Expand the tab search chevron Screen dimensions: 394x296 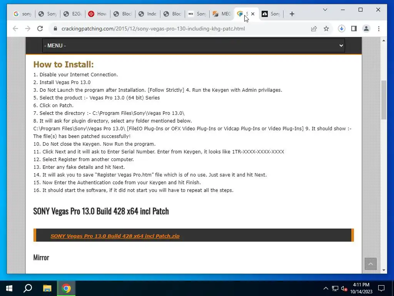[325, 10]
